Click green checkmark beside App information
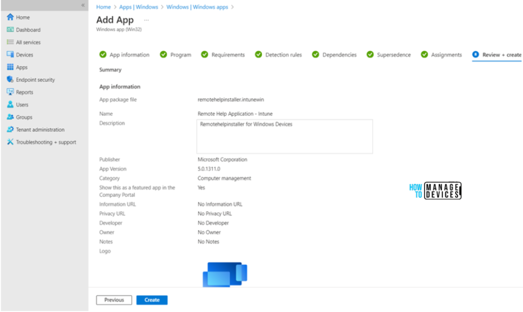The height and width of the screenshot is (312, 523). tap(103, 54)
